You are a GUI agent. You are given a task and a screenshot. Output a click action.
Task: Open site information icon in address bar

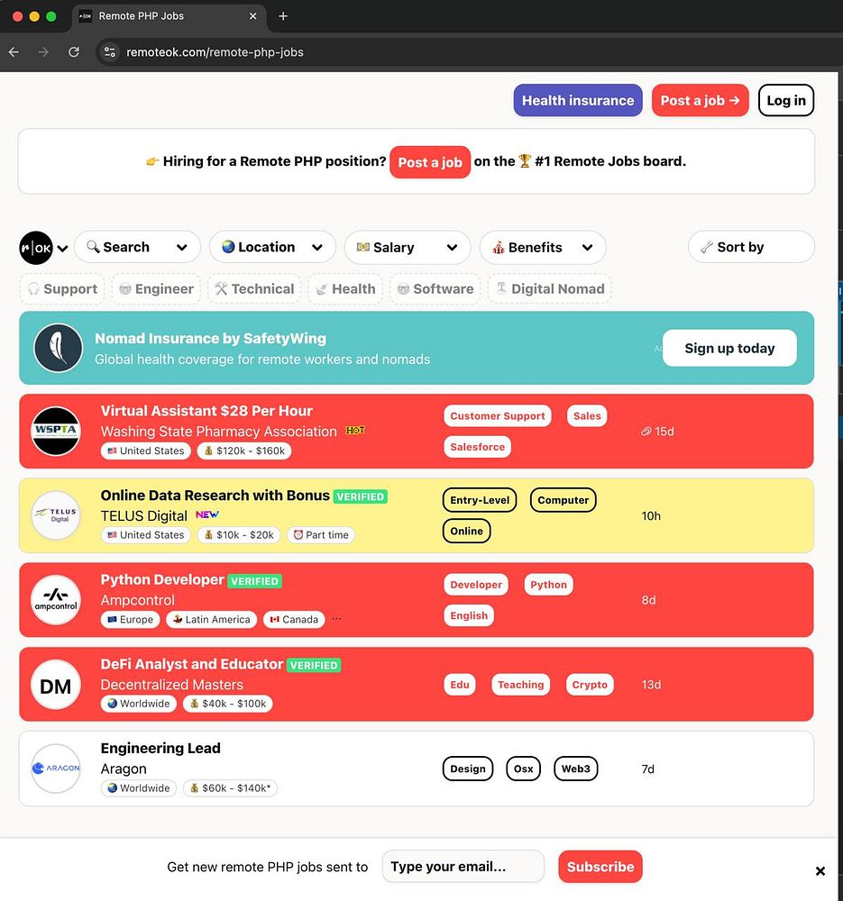(109, 51)
